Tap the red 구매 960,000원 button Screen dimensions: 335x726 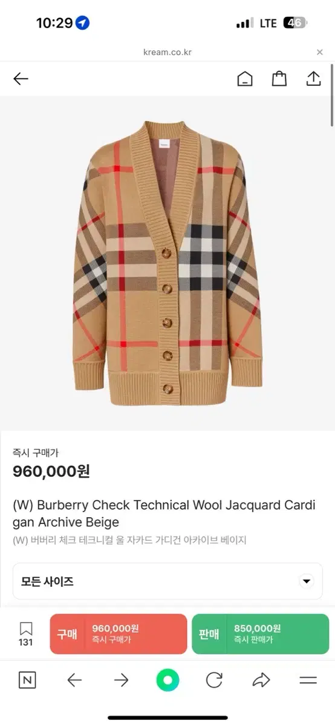[x=118, y=634]
